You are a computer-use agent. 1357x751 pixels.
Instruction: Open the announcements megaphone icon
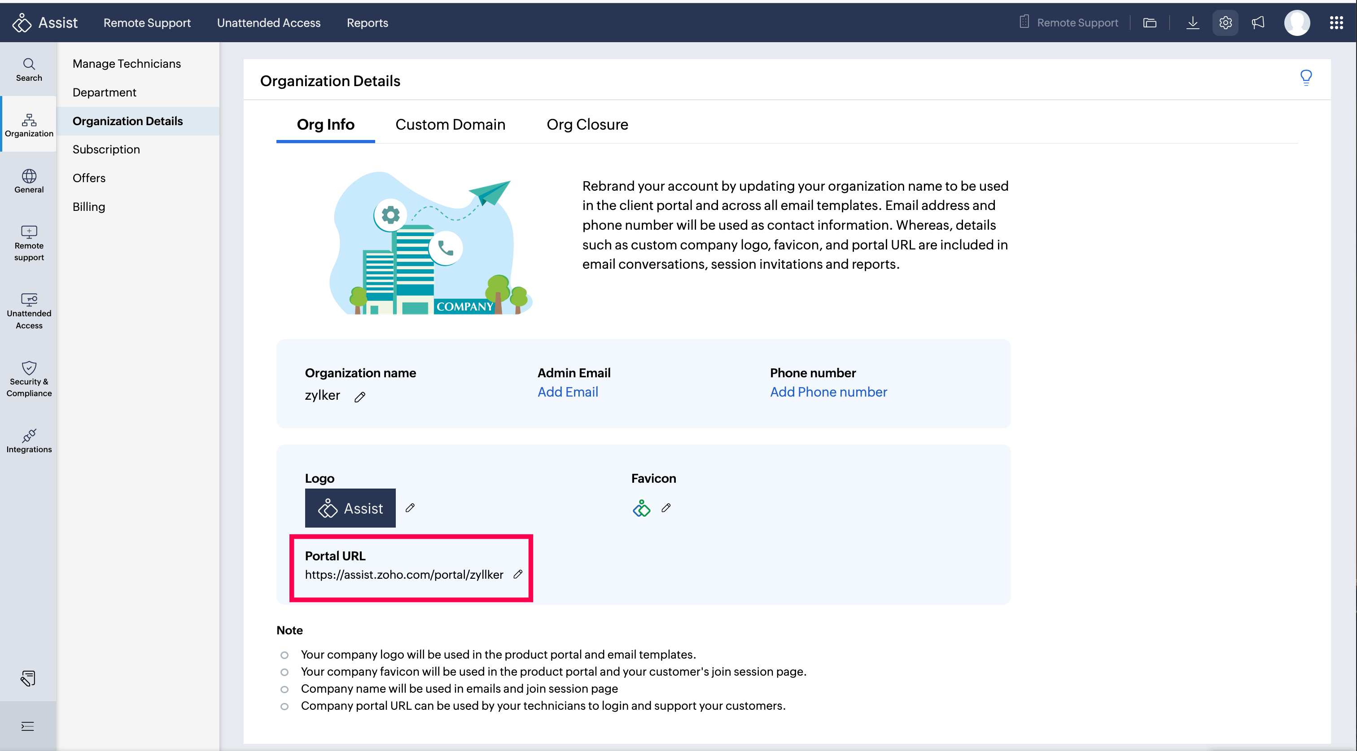click(1258, 22)
